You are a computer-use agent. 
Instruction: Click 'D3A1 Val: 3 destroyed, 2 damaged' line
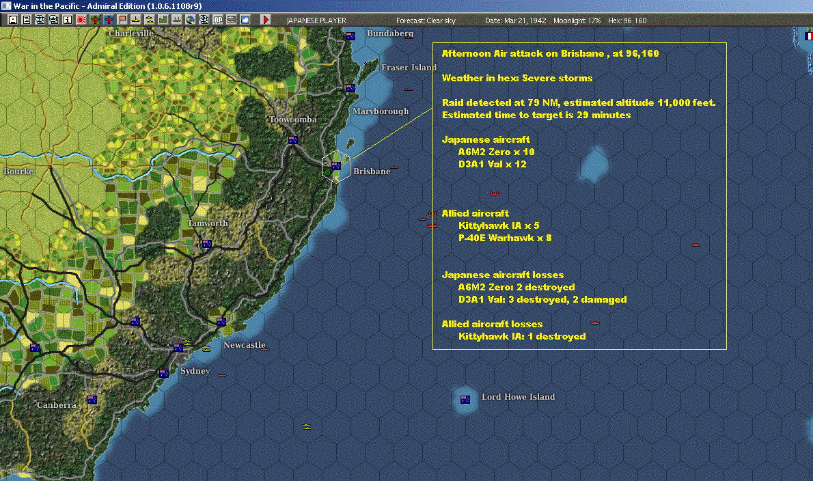coord(542,299)
